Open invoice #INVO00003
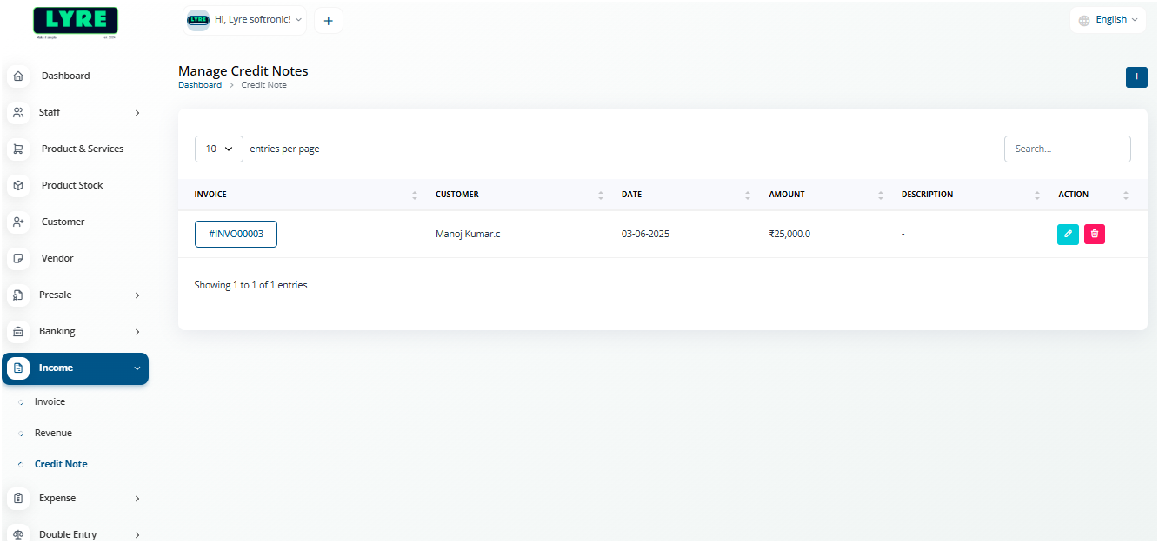The width and height of the screenshot is (1159, 543). point(236,234)
